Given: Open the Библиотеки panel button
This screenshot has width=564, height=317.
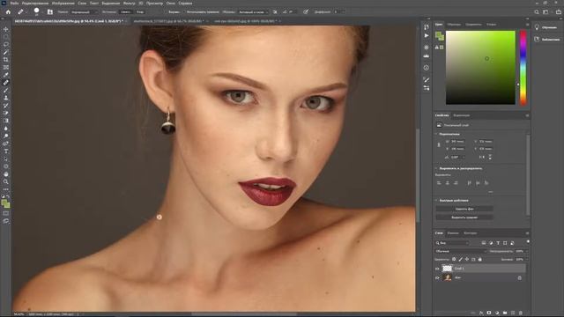Looking at the screenshot, I should pos(547,39).
